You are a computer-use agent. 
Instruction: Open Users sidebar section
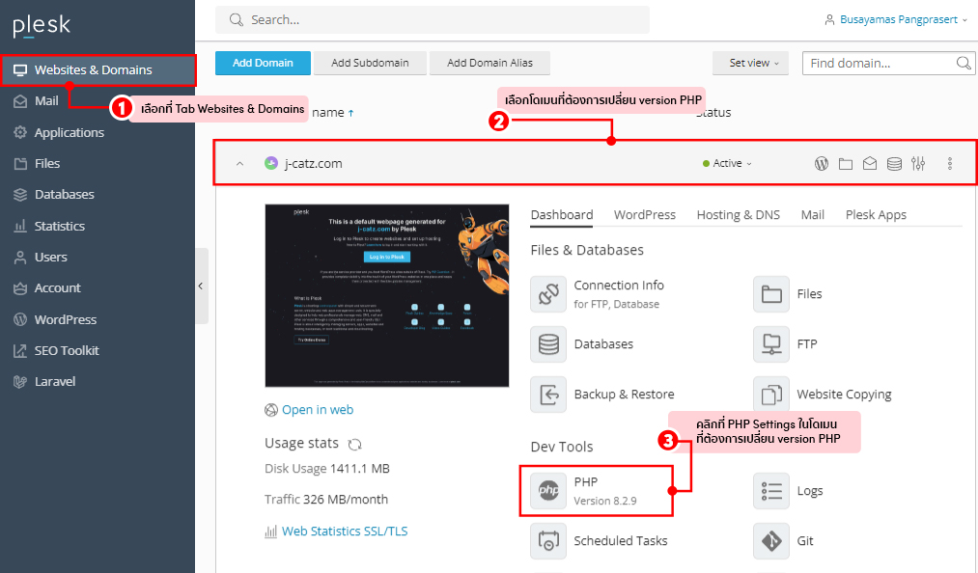41,257
